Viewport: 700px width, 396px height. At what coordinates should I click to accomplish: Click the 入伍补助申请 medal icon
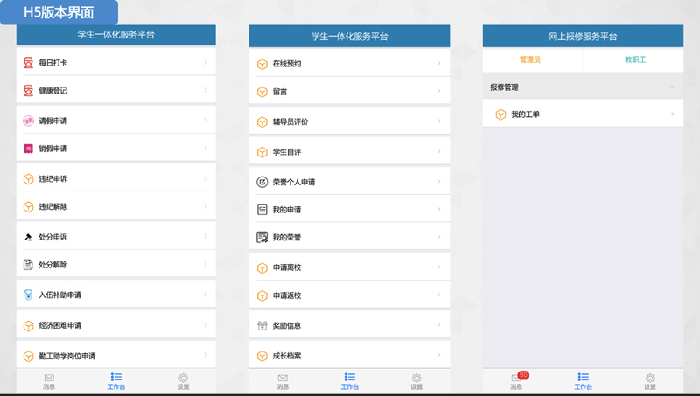pyautogui.click(x=28, y=295)
